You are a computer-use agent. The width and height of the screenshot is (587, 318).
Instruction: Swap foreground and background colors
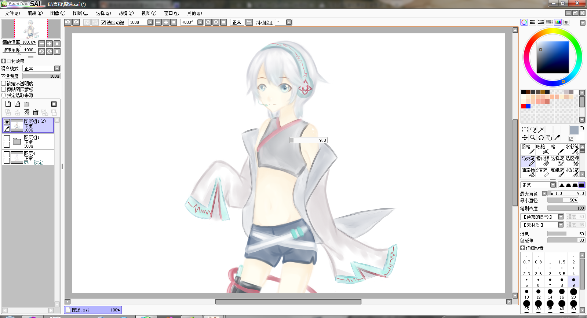(x=582, y=128)
